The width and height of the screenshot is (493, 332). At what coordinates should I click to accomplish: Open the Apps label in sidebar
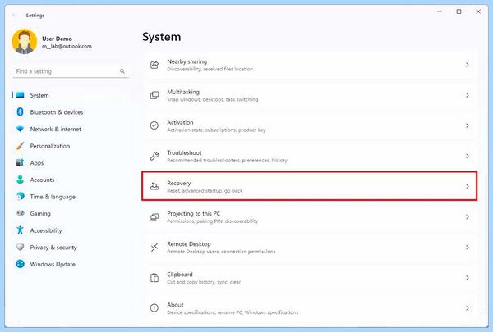(37, 163)
